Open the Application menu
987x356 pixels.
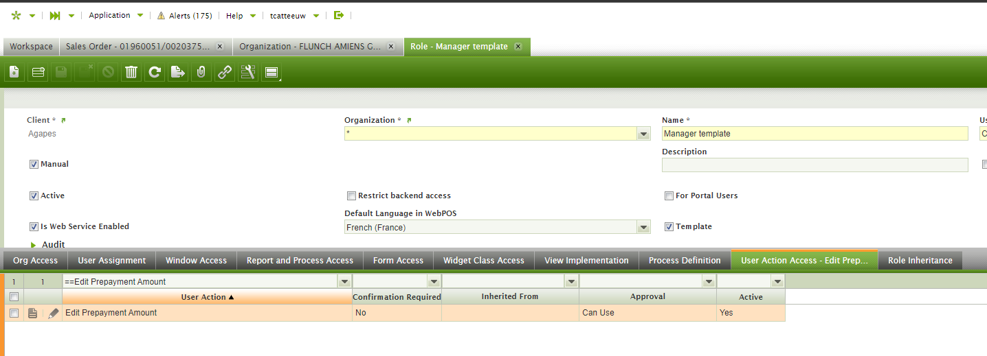[116, 15]
